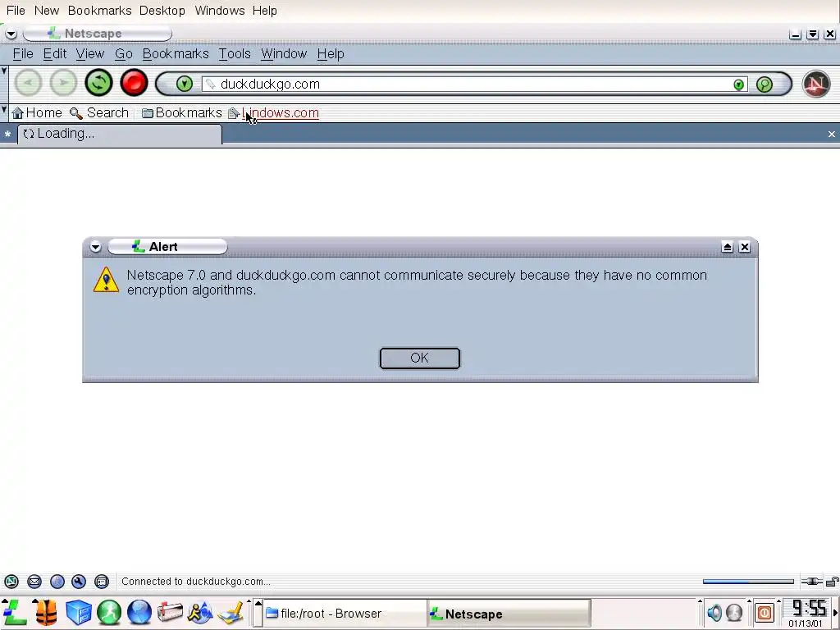Open the Netscape Bookmarks menu
The height and width of the screenshot is (630, 840).
pos(176,54)
